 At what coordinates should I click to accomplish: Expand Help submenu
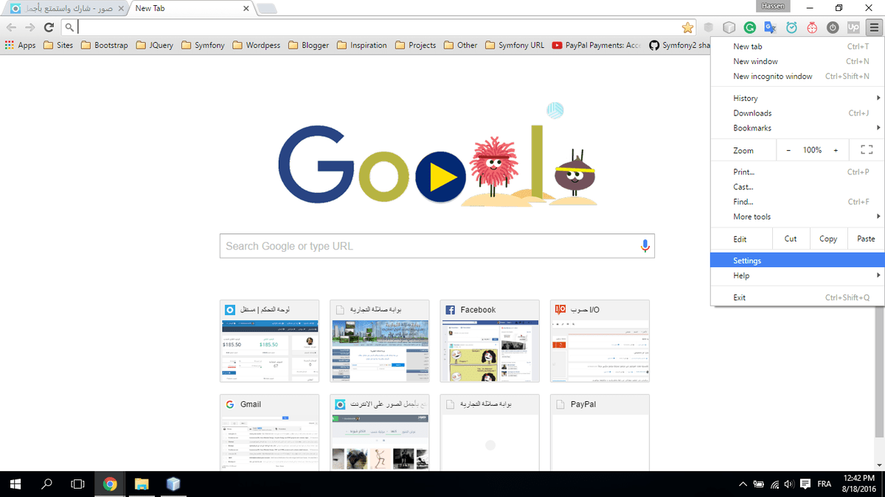pyautogui.click(x=797, y=275)
